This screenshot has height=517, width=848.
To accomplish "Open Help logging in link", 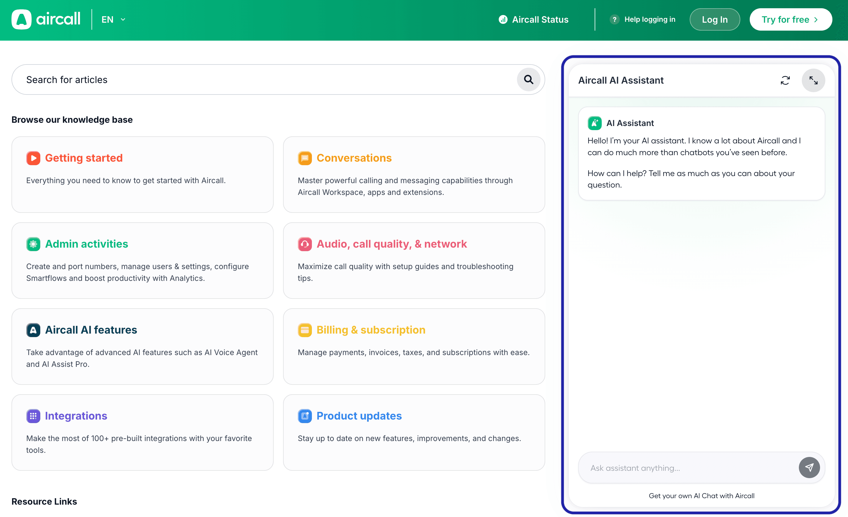I will 649,20.
